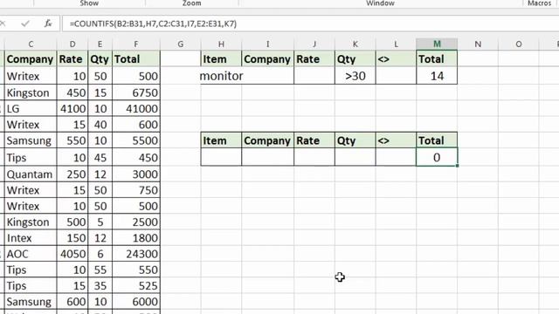Select column M header
This screenshot has width=559, height=314.
(x=437, y=44)
